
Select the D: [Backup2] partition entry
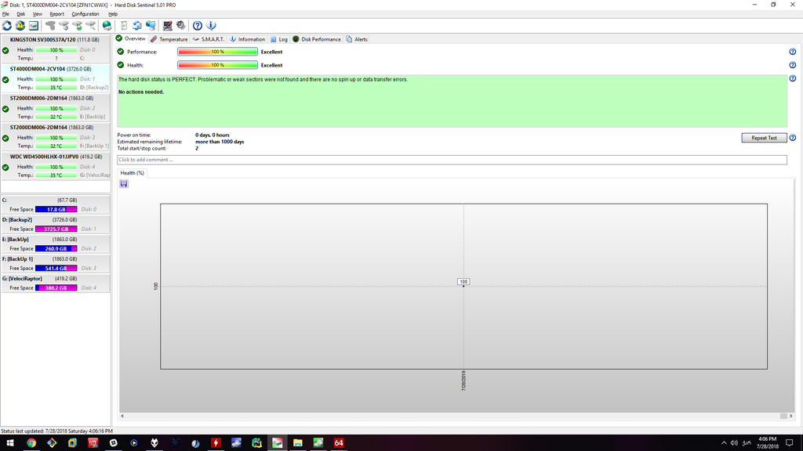(56, 224)
